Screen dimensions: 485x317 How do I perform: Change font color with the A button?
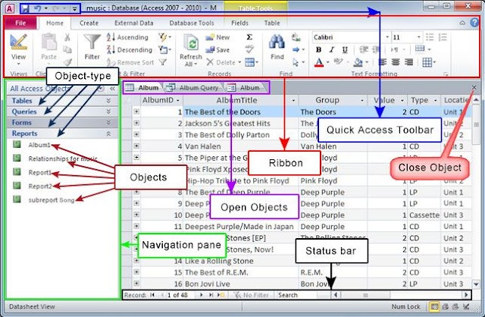tap(319, 63)
